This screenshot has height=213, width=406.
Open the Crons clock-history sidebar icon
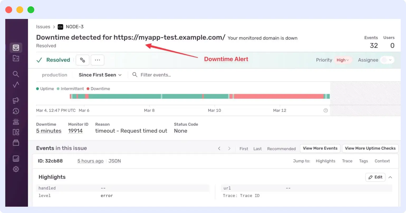[16, 111]
